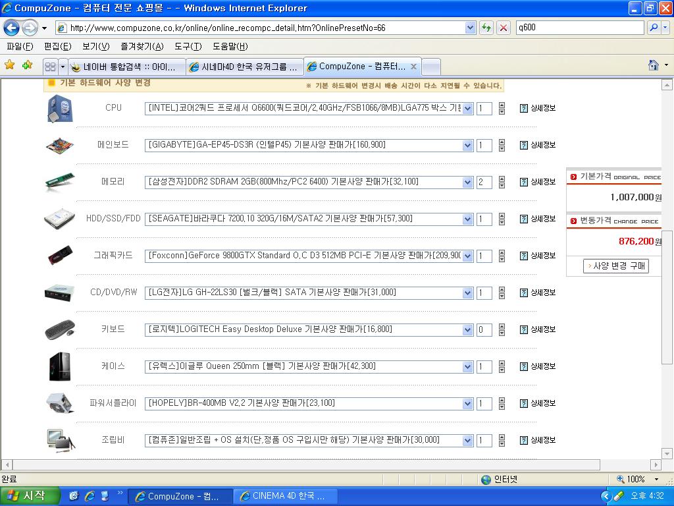
Task: Click the 메모리 quantity field showing 2
Action: pos(484,183)
